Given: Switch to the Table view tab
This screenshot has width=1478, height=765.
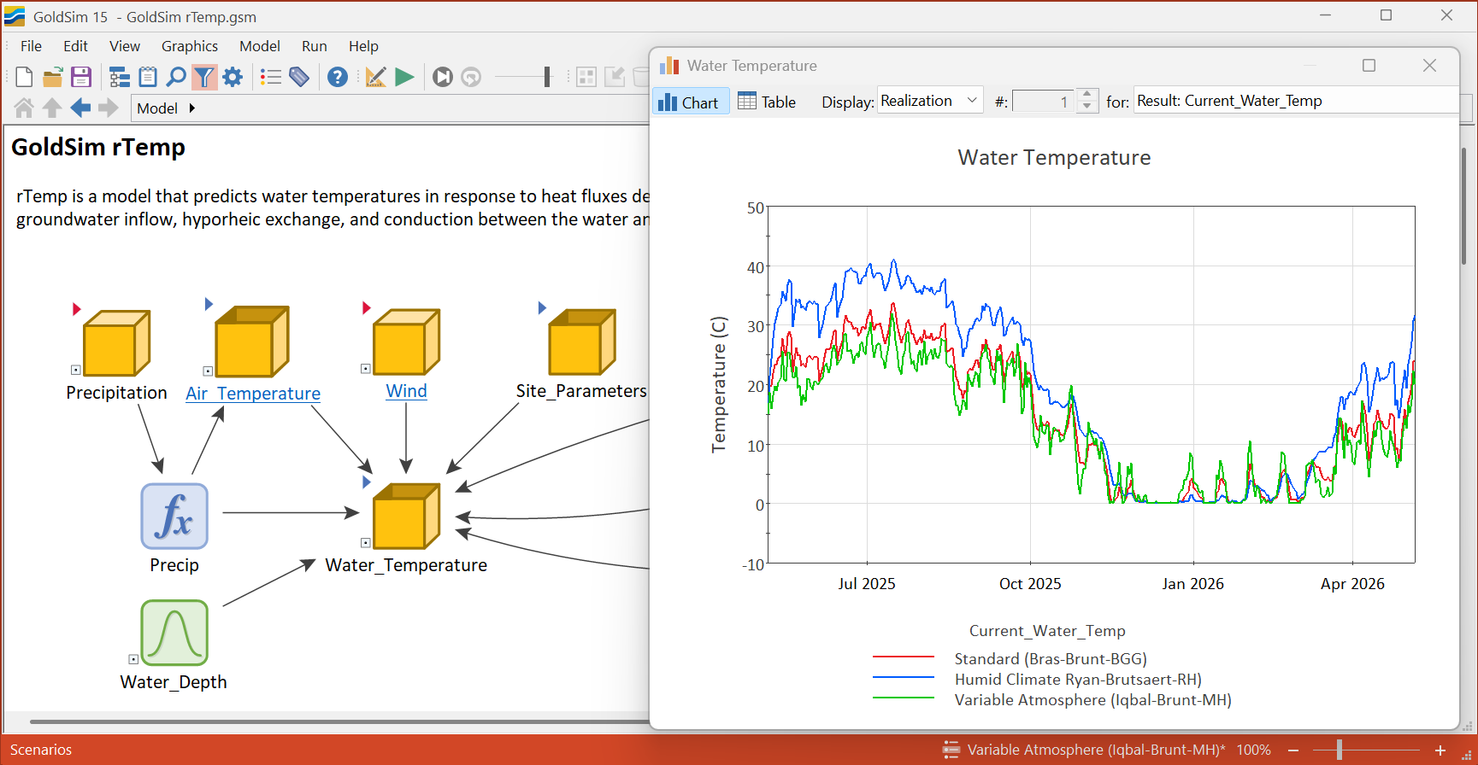Looking at the screenshot, I should (x=767, y=102).
